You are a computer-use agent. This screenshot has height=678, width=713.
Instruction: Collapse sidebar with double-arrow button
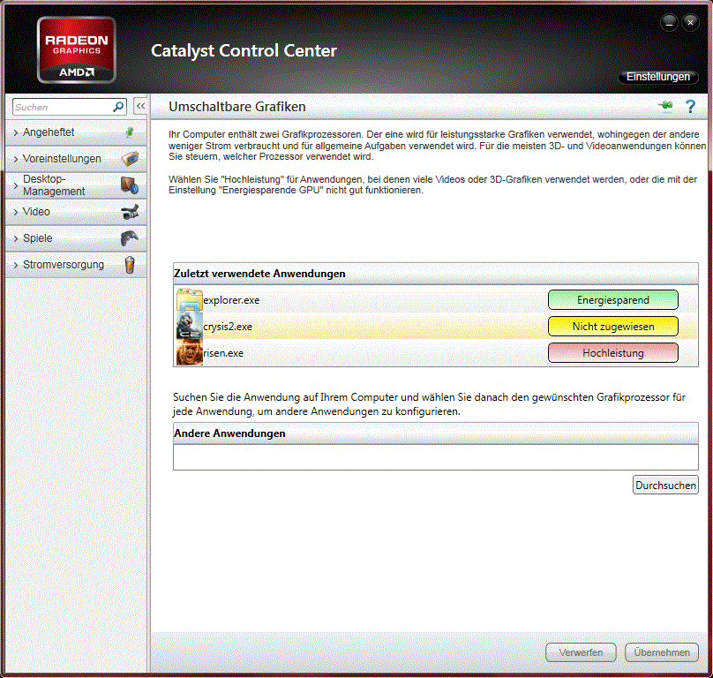(x=140, y=106)
